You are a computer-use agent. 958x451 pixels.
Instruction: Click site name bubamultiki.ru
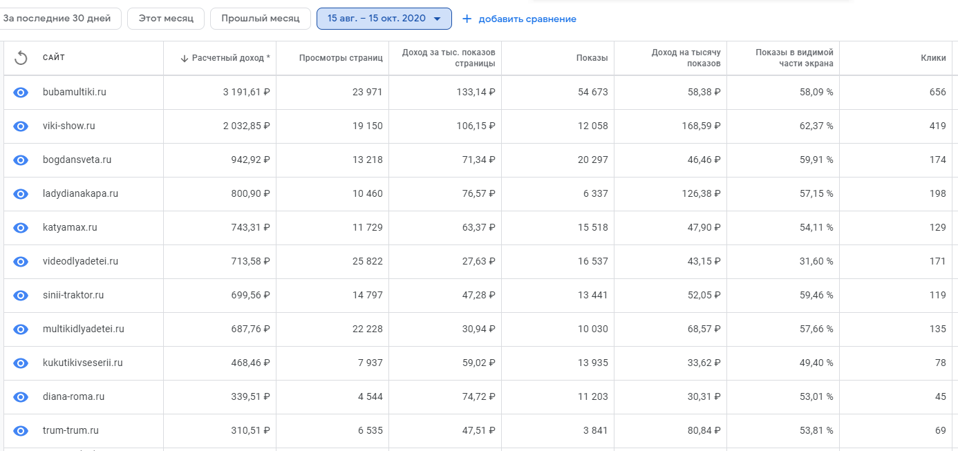click(75, 92)
